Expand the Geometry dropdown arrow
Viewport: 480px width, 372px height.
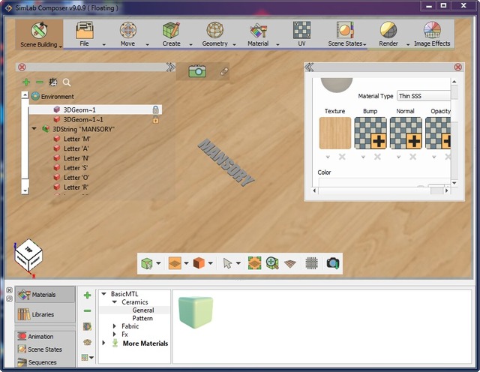234,45
